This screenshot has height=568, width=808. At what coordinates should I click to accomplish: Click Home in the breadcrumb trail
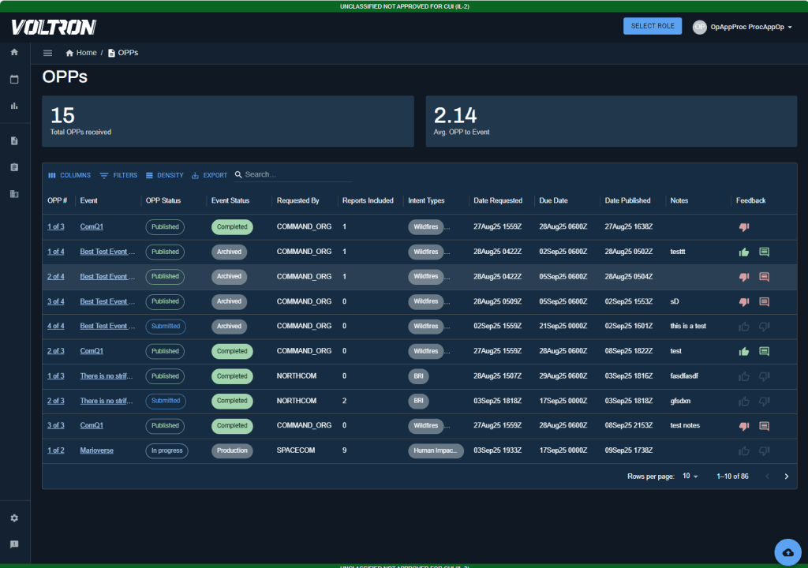[82, 53]
